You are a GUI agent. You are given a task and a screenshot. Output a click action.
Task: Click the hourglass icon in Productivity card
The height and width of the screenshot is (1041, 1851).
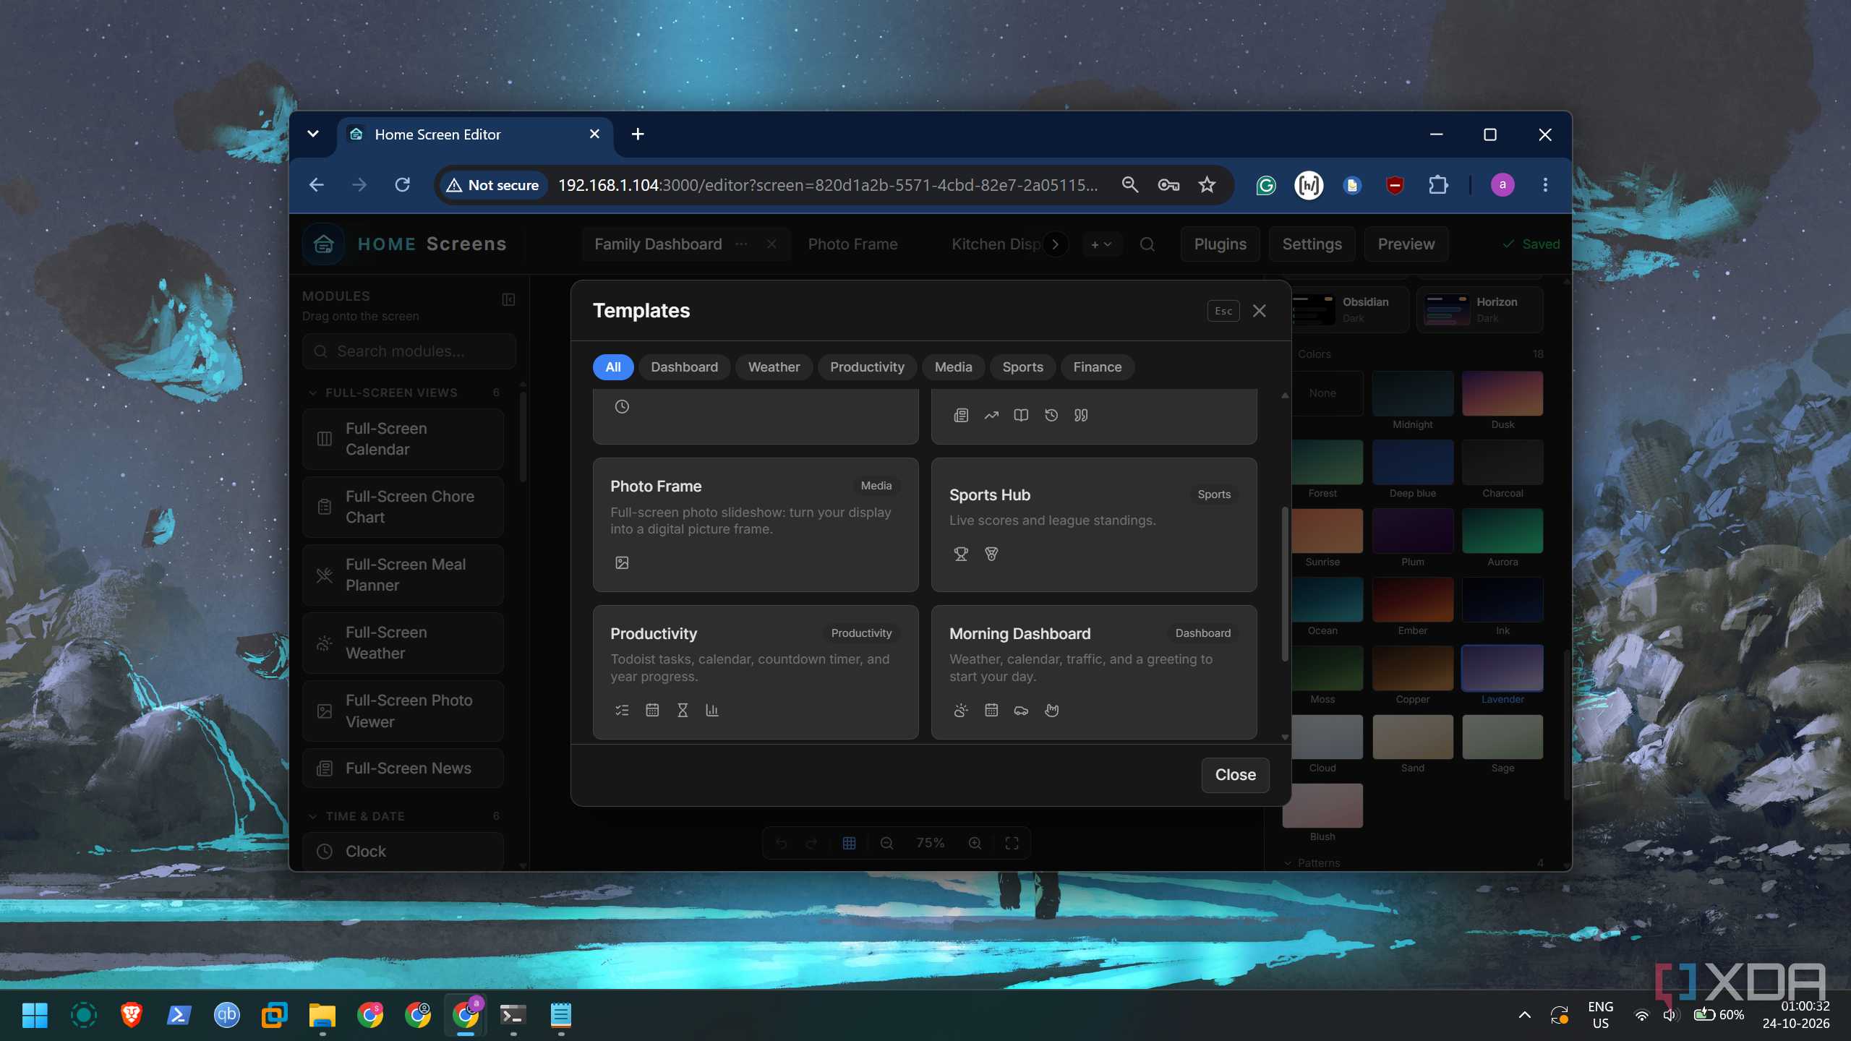click(x=682, y=710)
